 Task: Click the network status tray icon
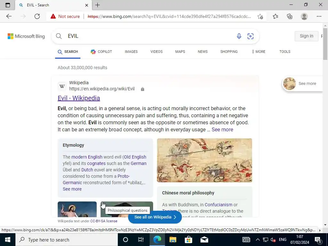click(x=266, y=240)
